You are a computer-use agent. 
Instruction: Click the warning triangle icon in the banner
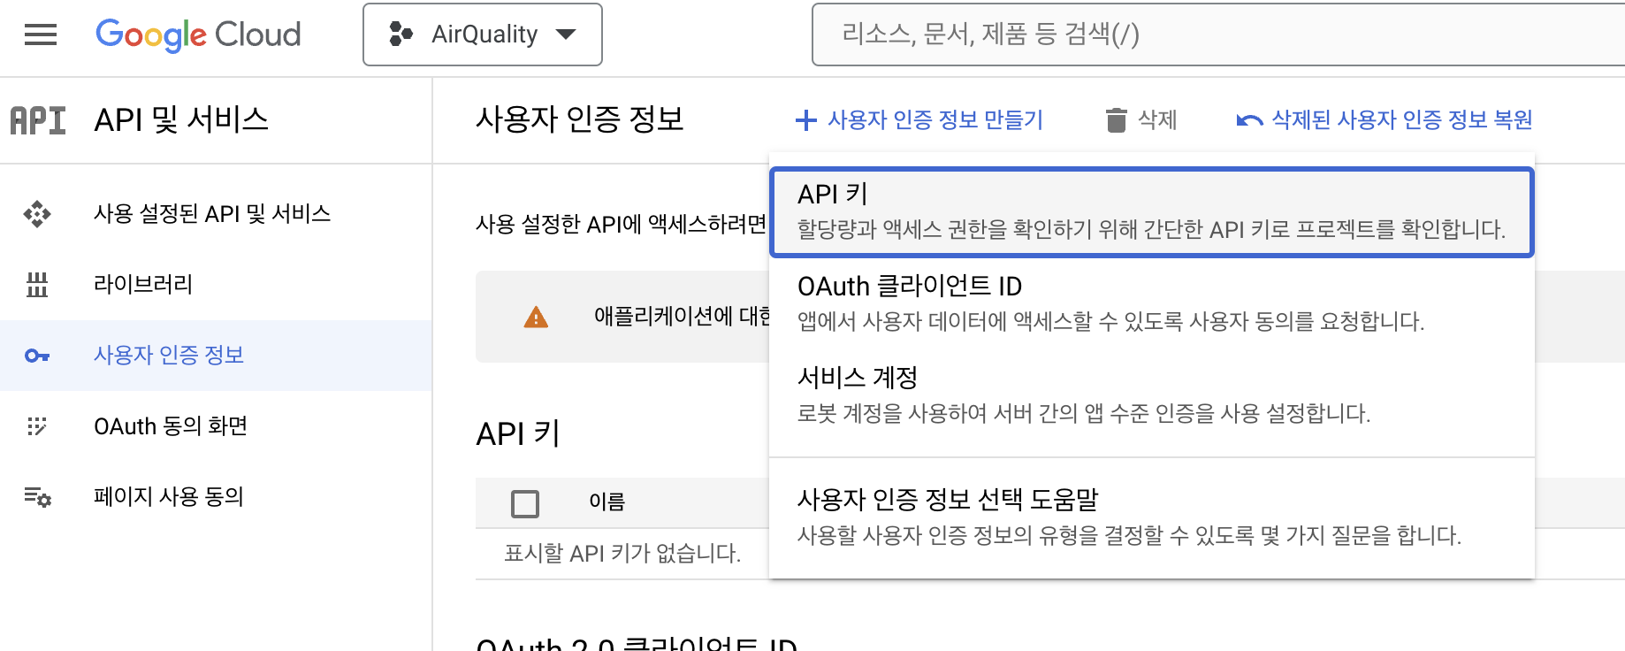(x=536, y=317)
